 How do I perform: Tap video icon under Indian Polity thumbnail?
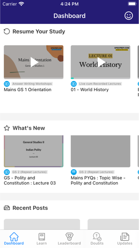tap(7, 172)
